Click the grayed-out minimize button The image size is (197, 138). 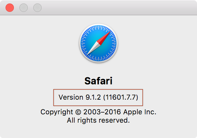coord(24,8)
